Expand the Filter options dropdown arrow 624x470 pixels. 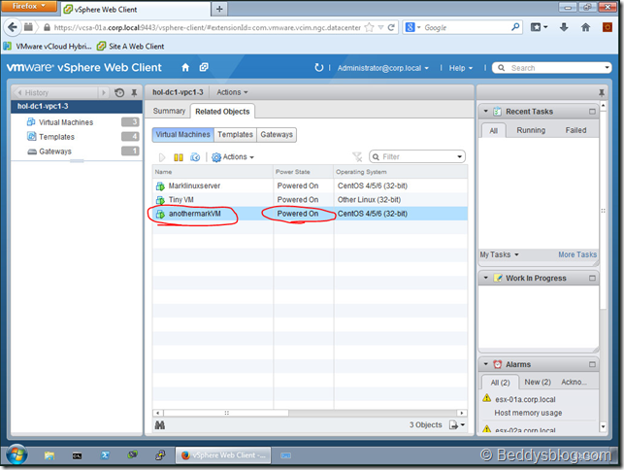point(459,157)
